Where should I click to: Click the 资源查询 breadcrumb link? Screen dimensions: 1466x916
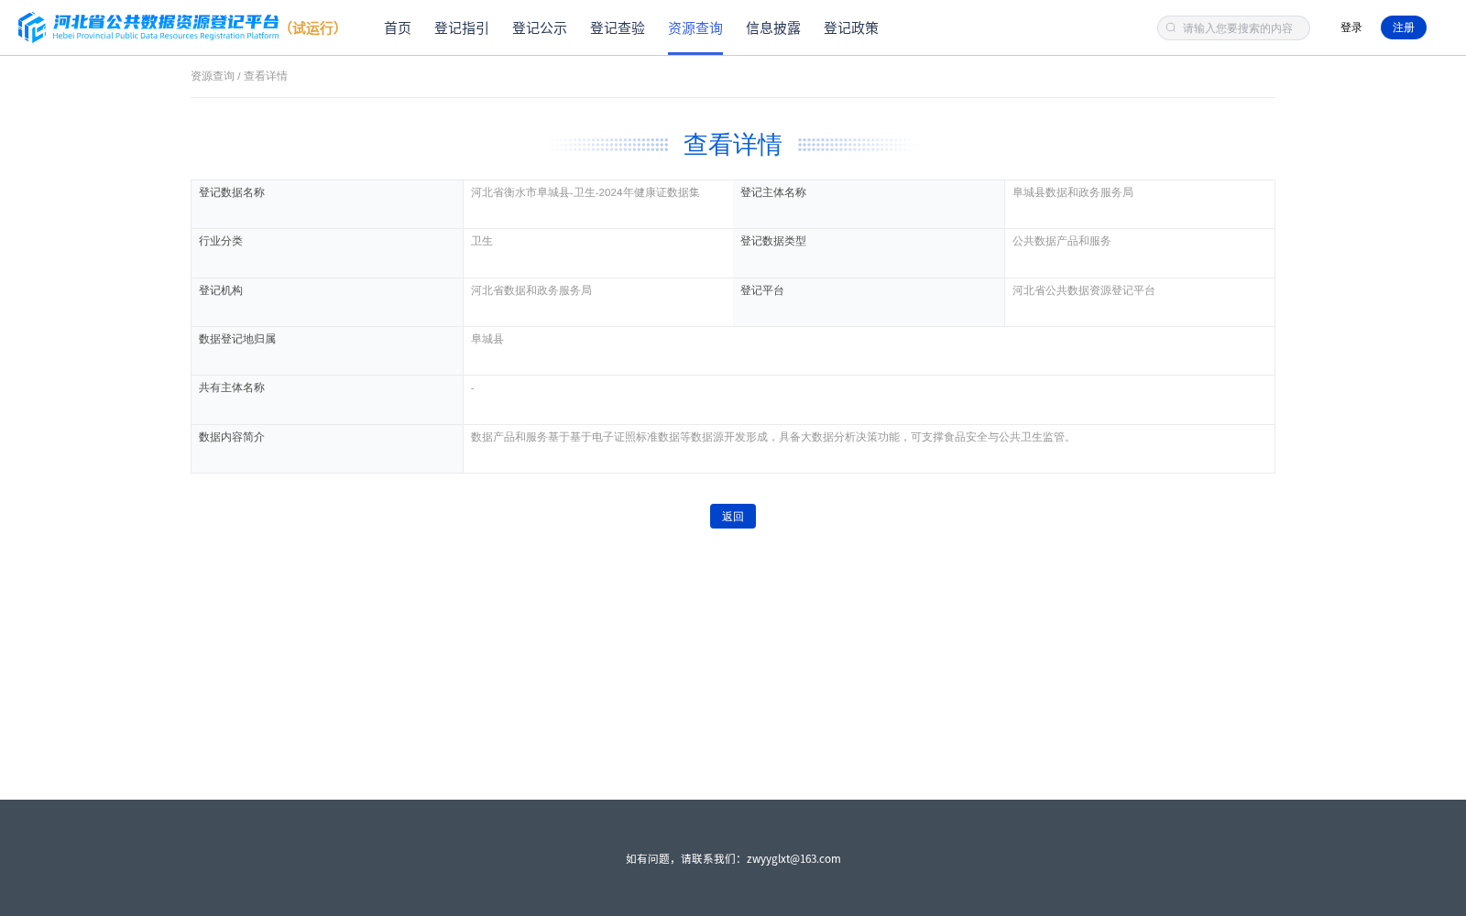213,76
